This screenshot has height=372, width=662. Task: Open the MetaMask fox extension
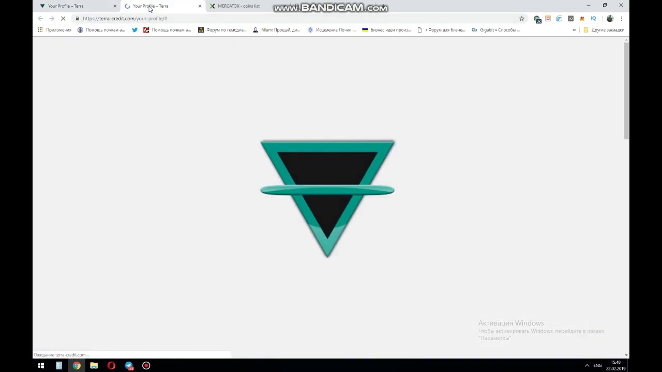tap(582, 19)
